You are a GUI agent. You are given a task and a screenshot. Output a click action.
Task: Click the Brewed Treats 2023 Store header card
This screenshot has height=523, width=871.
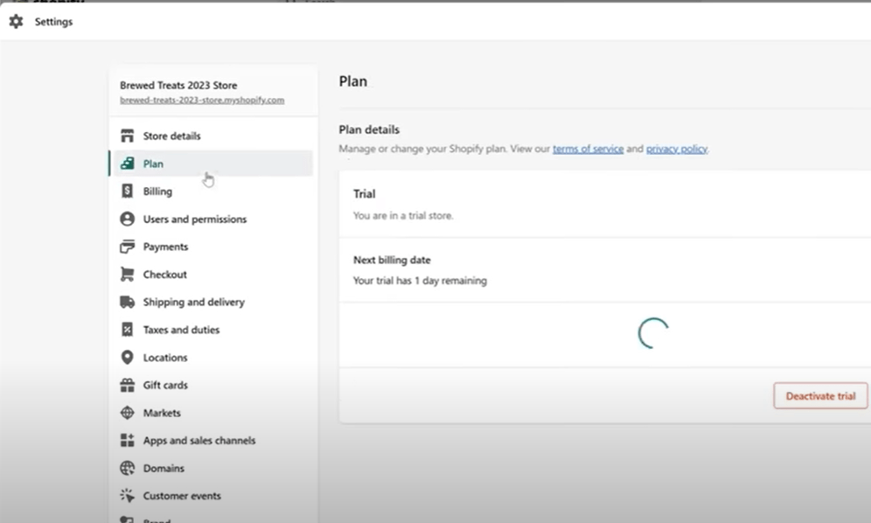click(179, 85)
